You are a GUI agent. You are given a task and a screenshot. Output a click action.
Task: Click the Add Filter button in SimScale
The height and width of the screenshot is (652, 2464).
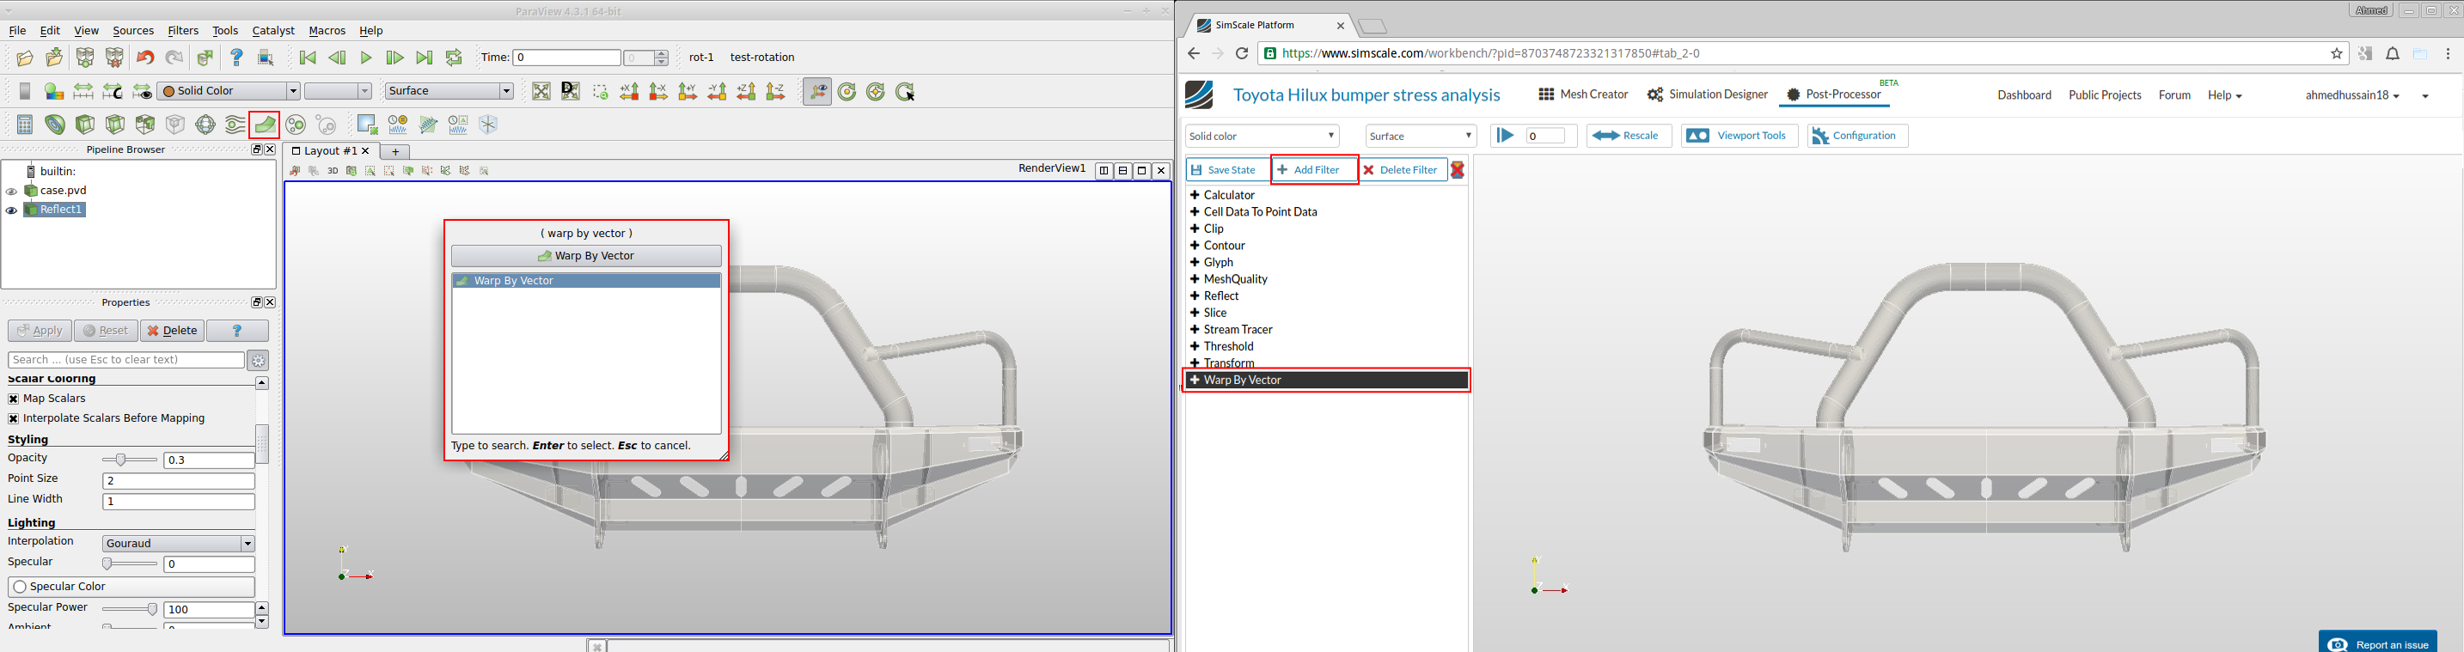click(1314, 170)
